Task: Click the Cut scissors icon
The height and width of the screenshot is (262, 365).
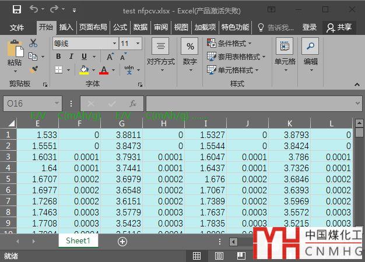Action: coord(33,43)
